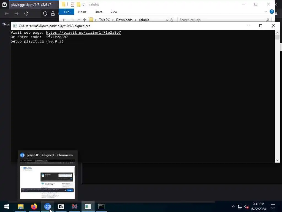The width and height of the screenshot is (282, 212).
Task: Select This PC in the breadcrumb path
Action: click(x=104, y=20)
